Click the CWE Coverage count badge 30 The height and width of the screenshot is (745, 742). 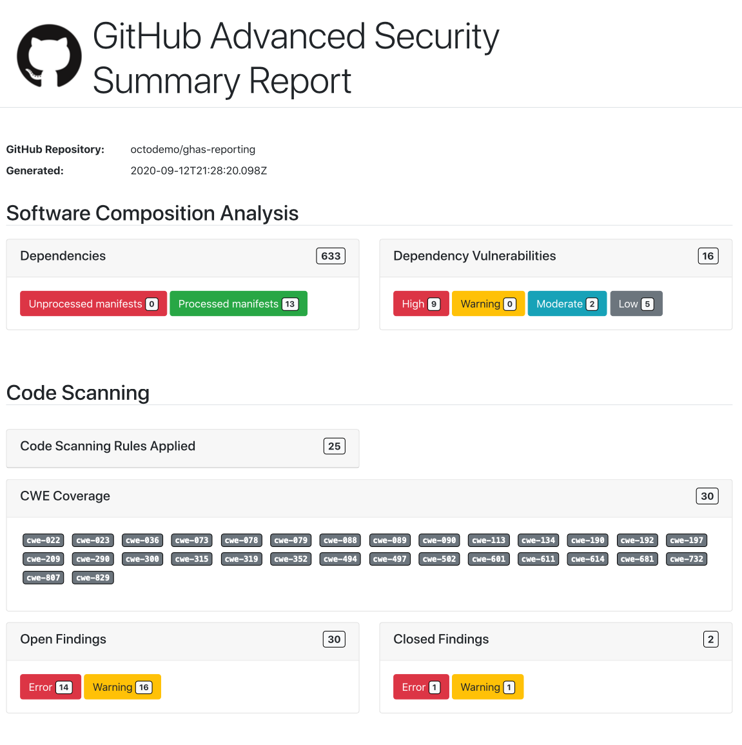(707, 496)
